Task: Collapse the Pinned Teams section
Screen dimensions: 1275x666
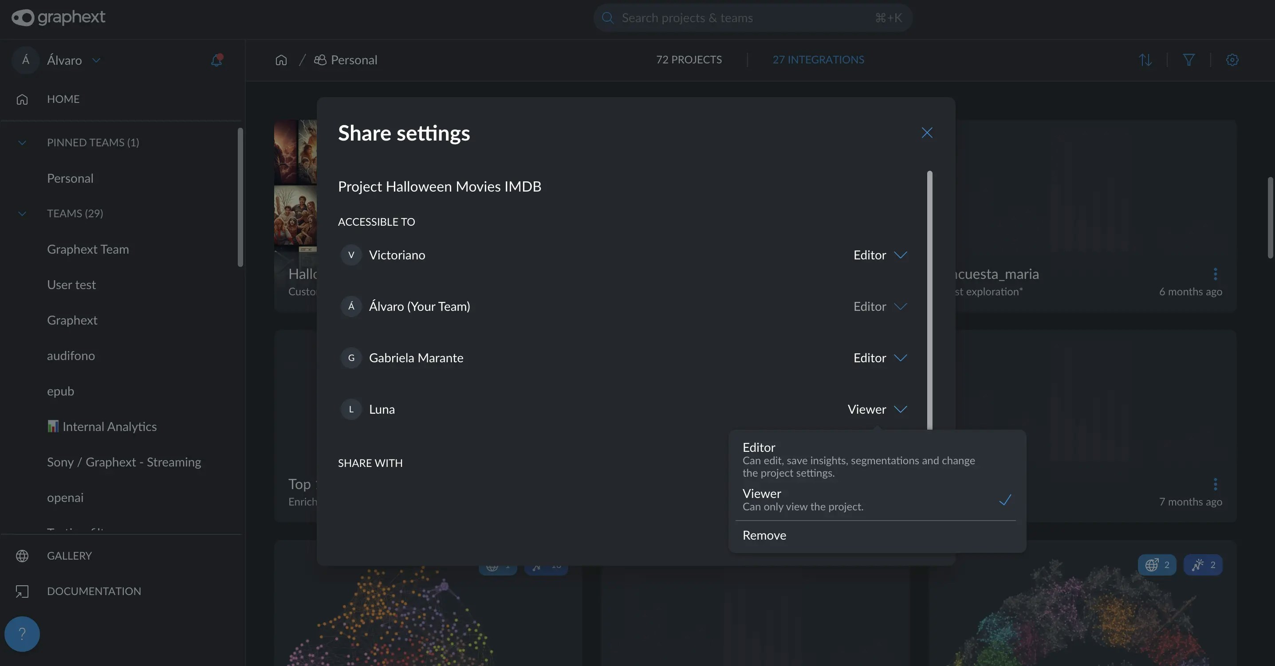Action: (22, 142)
